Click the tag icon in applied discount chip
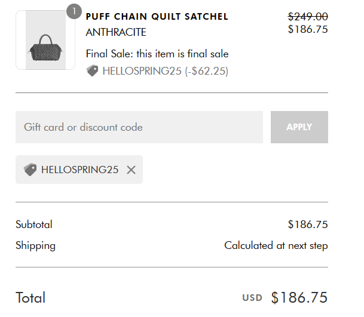 [30, 170]
